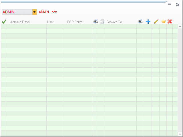Select the first empty row in the list
Viewport: 183px width, 137px height.
[x=86, y=27]
